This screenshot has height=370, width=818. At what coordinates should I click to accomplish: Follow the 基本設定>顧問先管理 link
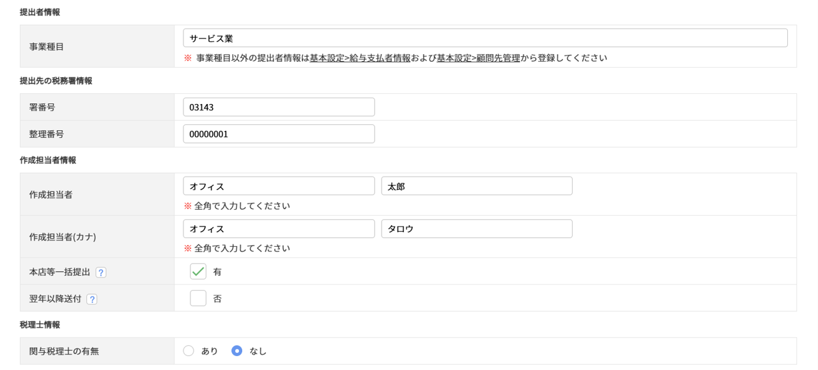point(478,58)
